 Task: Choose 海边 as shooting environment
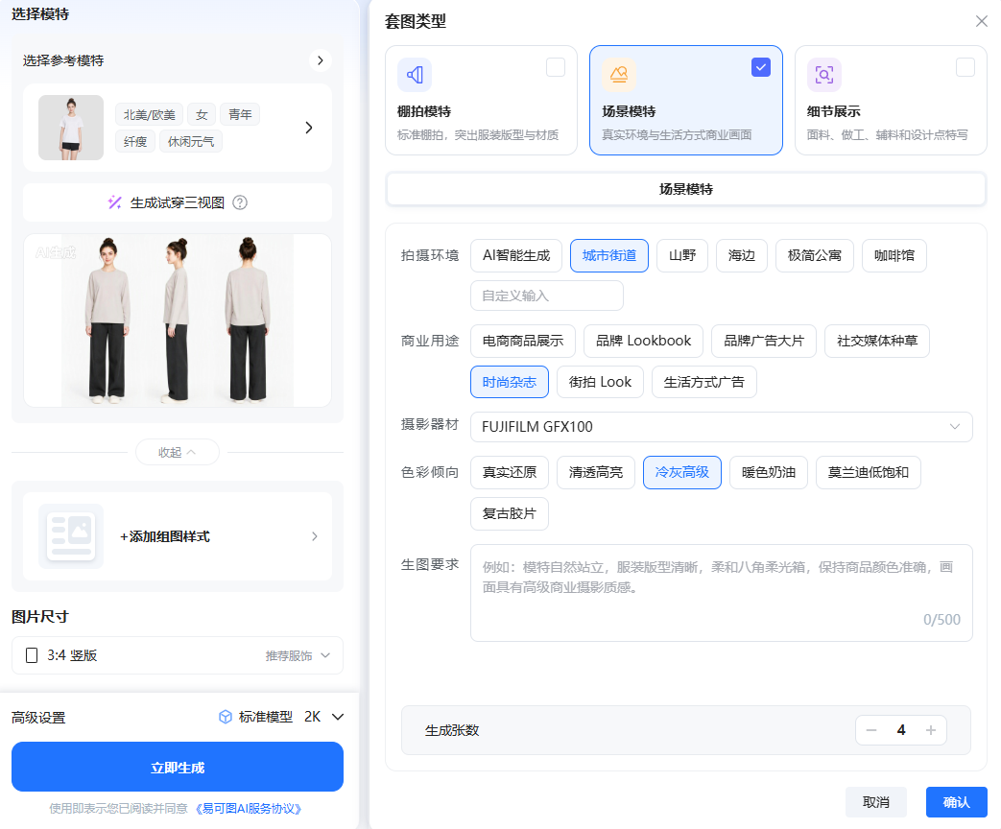pyautogui.click(x=741, y=255)
